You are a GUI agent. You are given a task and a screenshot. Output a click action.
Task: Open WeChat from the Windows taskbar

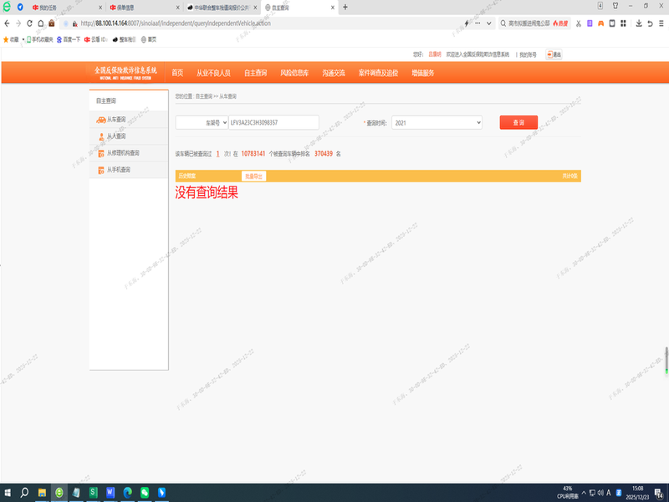145,492
